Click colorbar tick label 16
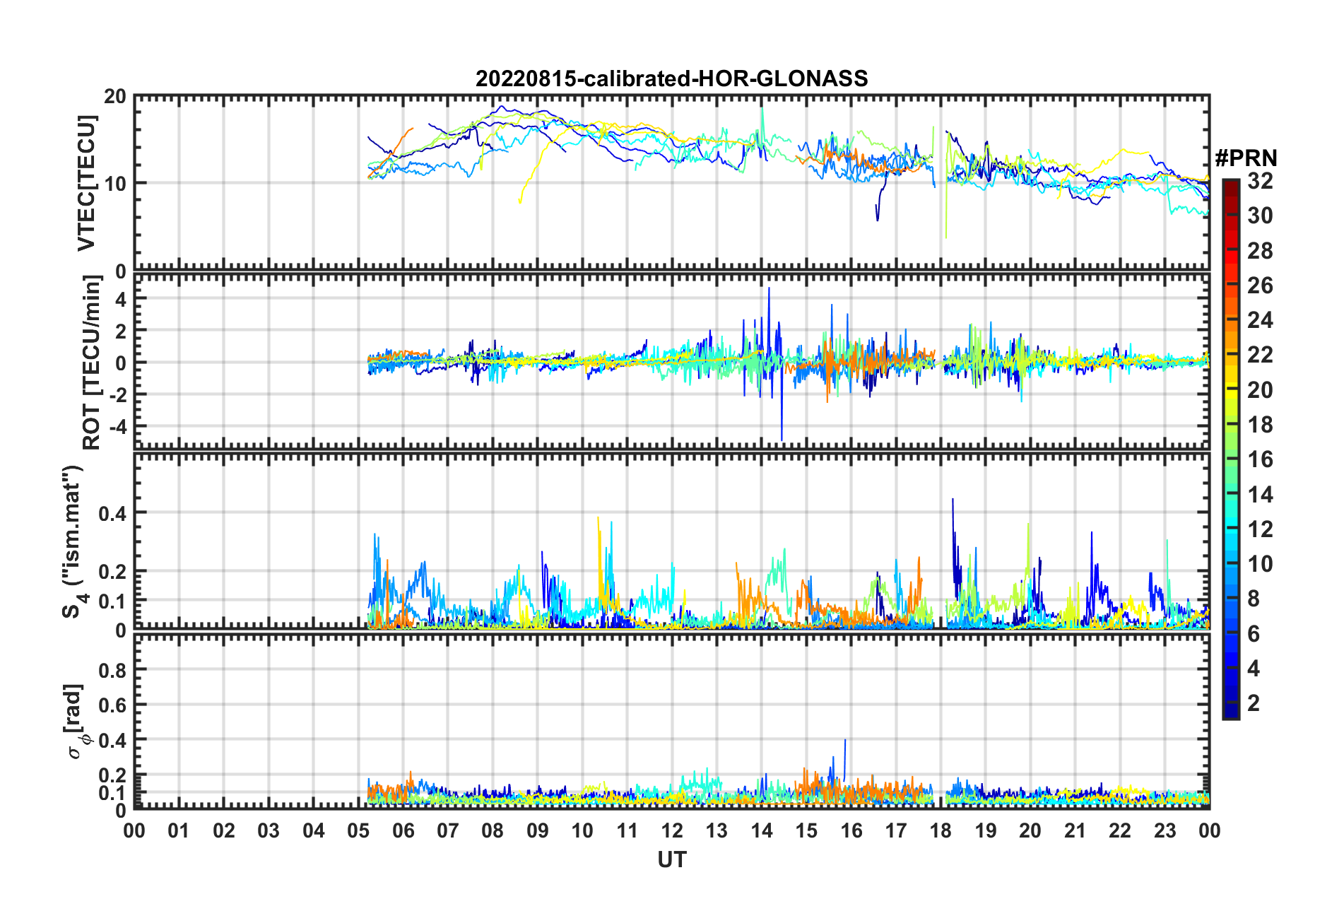 pos(1260,459)
